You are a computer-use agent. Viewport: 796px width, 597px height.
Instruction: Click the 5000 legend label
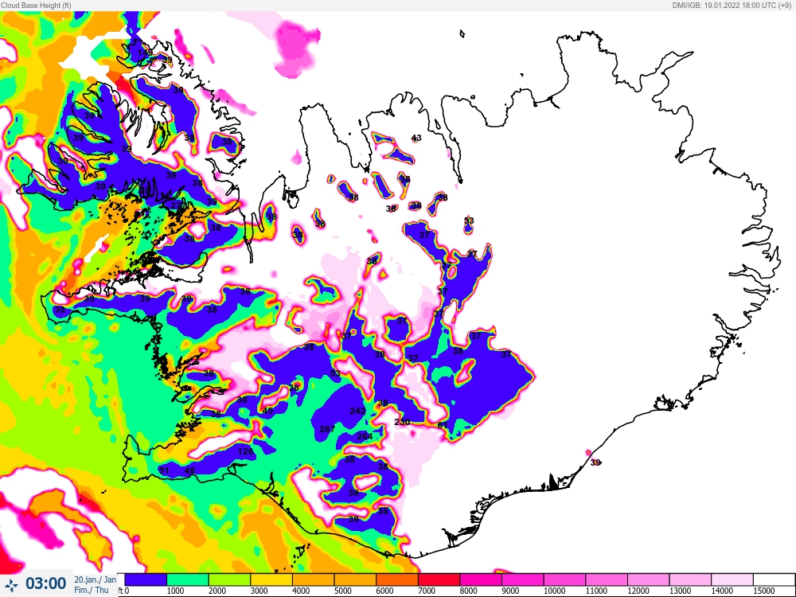pos(342,591)
